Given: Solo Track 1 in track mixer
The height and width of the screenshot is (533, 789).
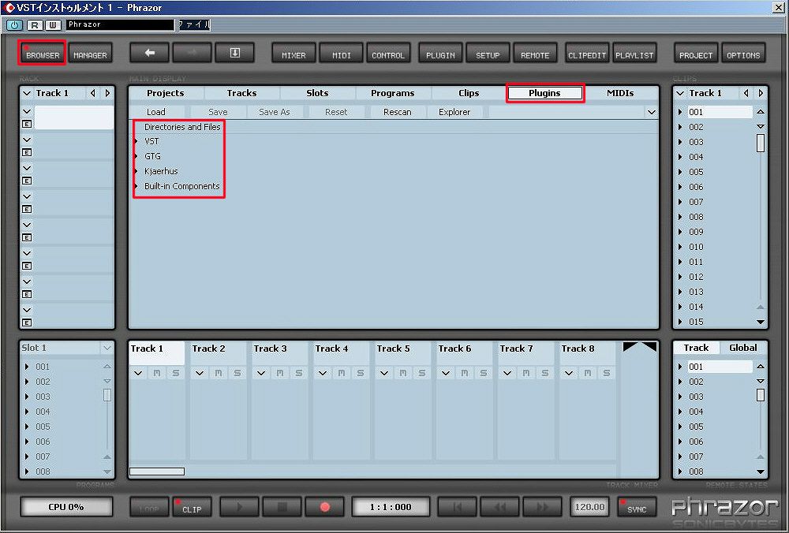Looking at the screenshot, I should pos(176,373).
